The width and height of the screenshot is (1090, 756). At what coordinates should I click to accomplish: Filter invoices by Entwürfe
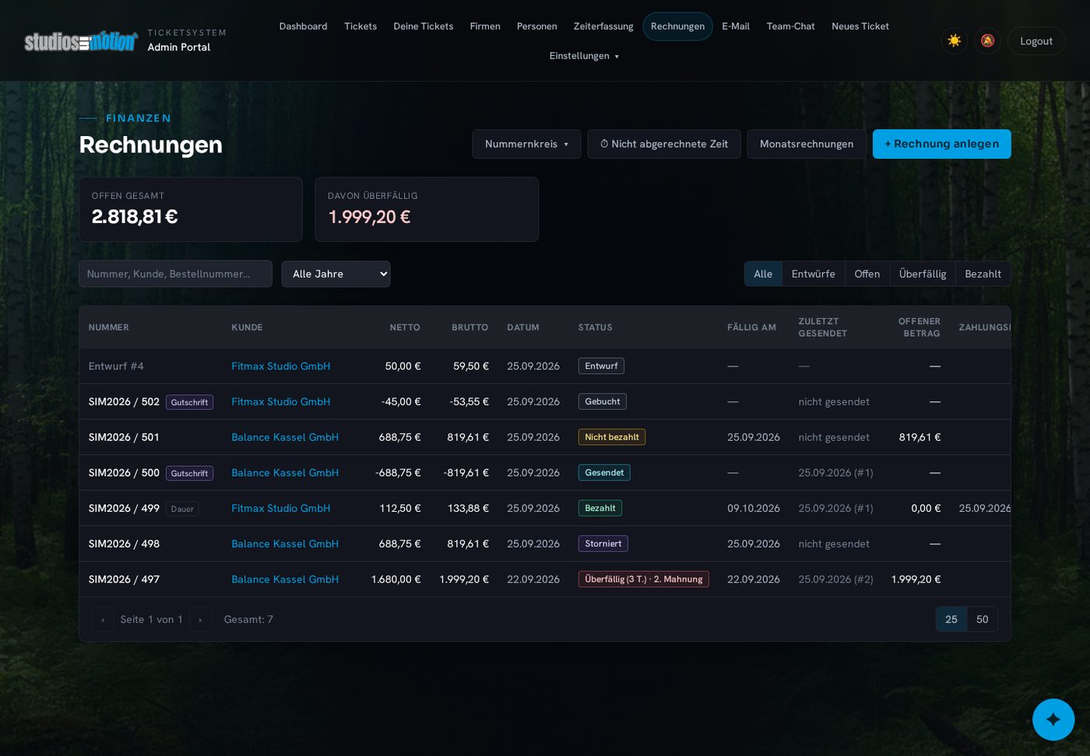coord(814,274)
